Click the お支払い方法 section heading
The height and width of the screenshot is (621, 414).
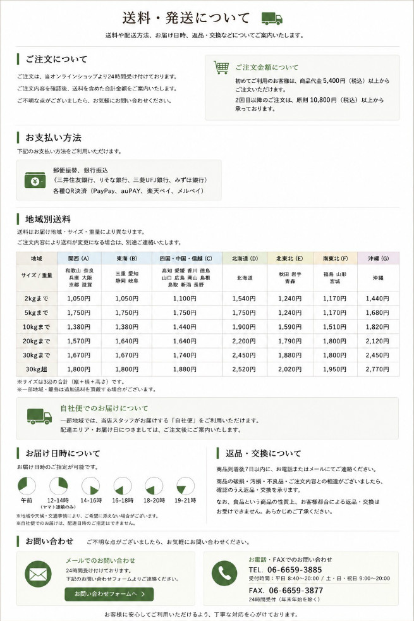(x=54, y=138)
